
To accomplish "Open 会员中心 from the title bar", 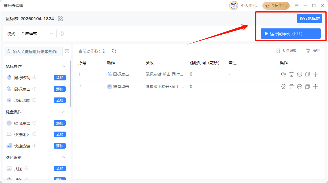I will pyautogui.click(x=276, y=6).
